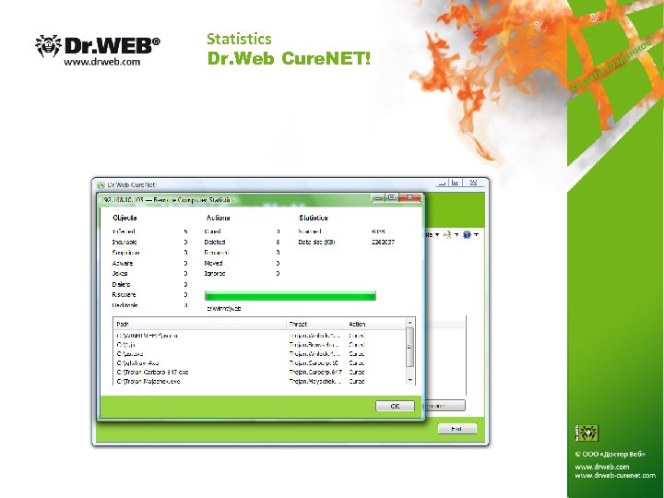Minimize the Remote Computer Statistics dialog

tap(378, 197)
